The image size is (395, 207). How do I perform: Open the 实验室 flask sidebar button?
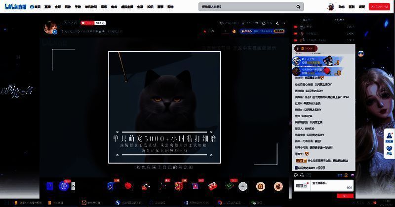pyautogui.click(x=389, y=138)
